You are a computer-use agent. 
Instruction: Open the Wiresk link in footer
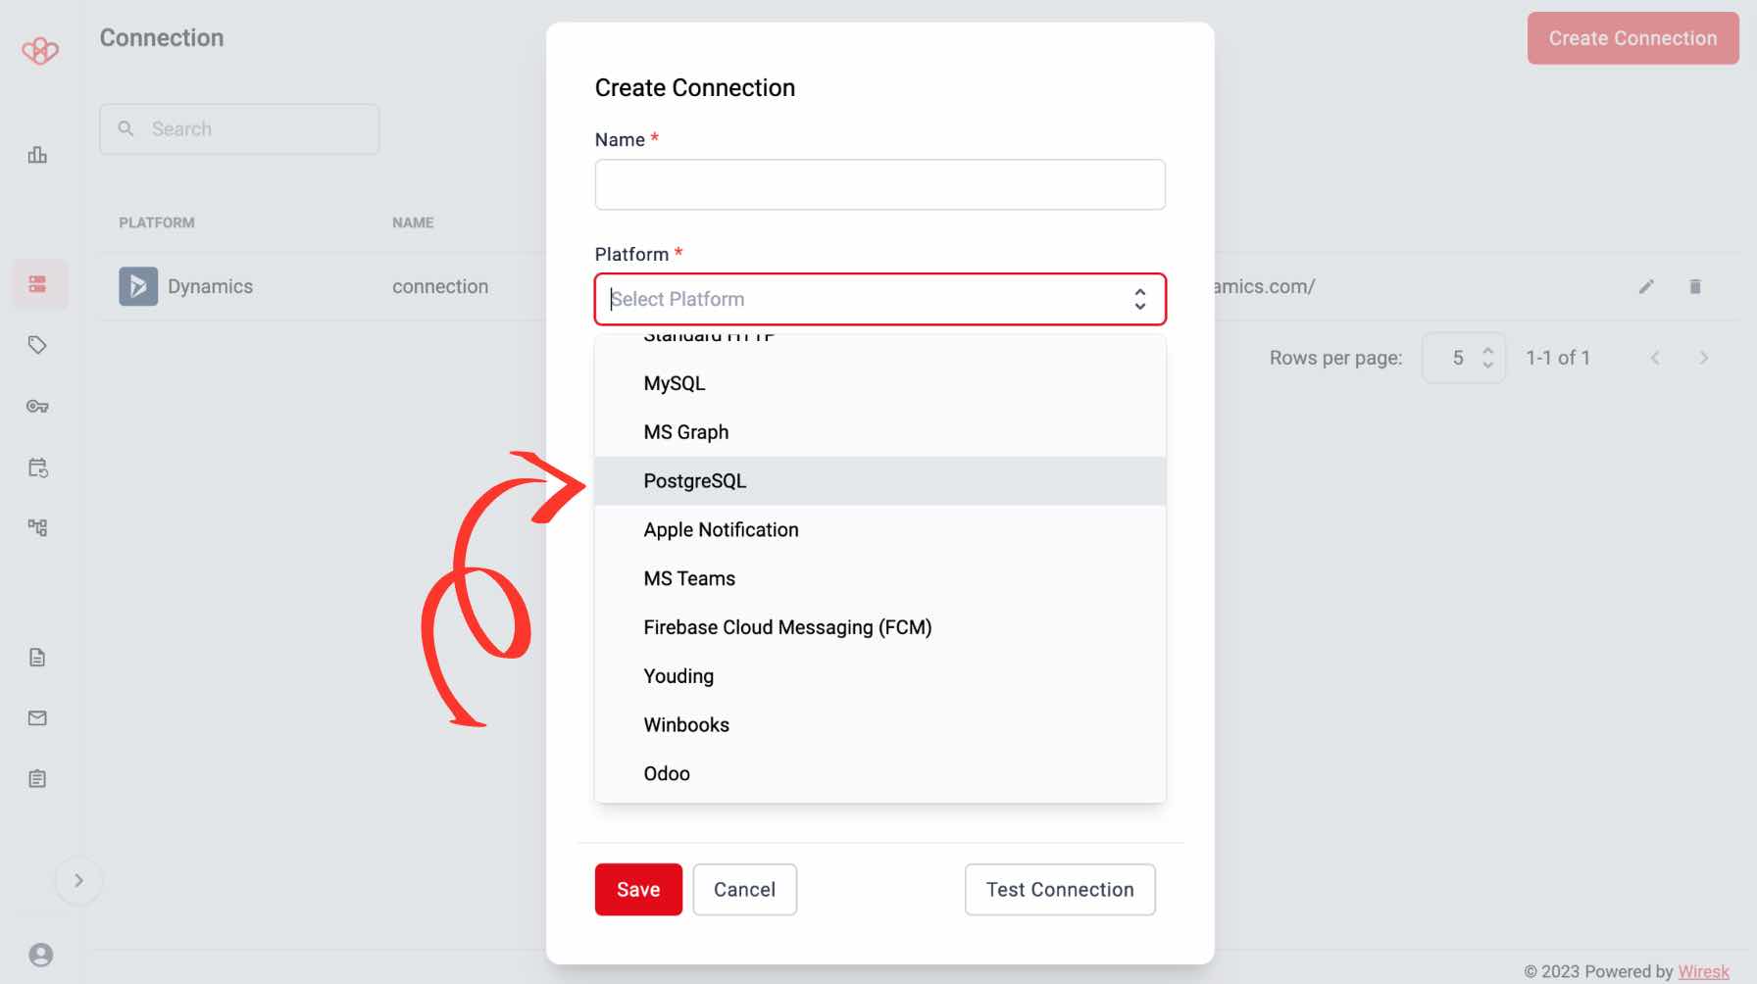coord(1703,971)
